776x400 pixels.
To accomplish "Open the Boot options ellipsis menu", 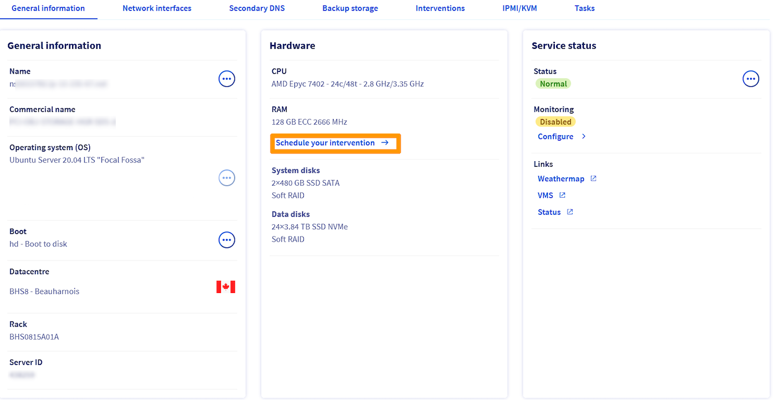I will pyautogui.click(x=227, y=240).
